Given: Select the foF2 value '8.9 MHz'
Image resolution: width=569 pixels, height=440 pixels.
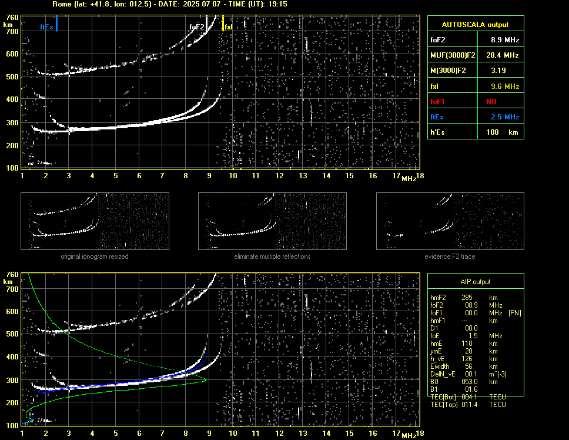Looking at the screenshot, I should pyautogui.click(x=505, y=40).
